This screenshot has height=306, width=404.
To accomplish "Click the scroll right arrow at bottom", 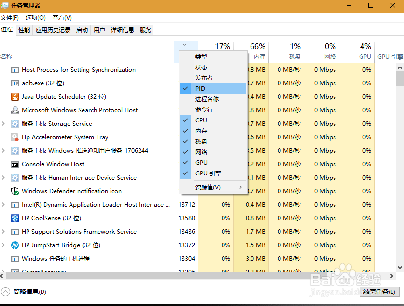I will (392, 276).
